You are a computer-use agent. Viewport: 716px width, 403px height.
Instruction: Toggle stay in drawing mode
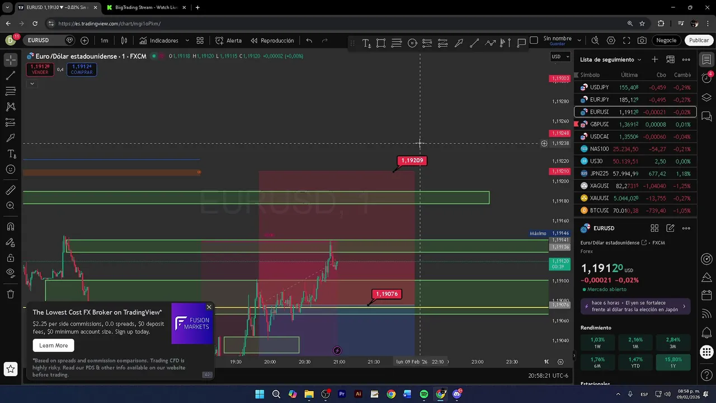tap(11, 242)
